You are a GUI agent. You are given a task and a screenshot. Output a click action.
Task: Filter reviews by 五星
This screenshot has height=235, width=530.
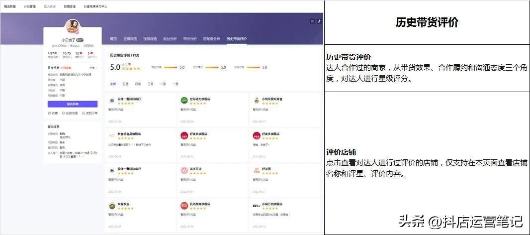(125, 84)
